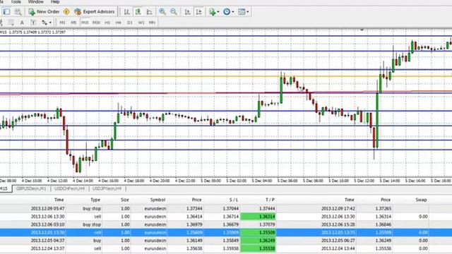Click green T/P cell 1.36249
Viewport: 452px width, 254px height.
click(258, 241)
